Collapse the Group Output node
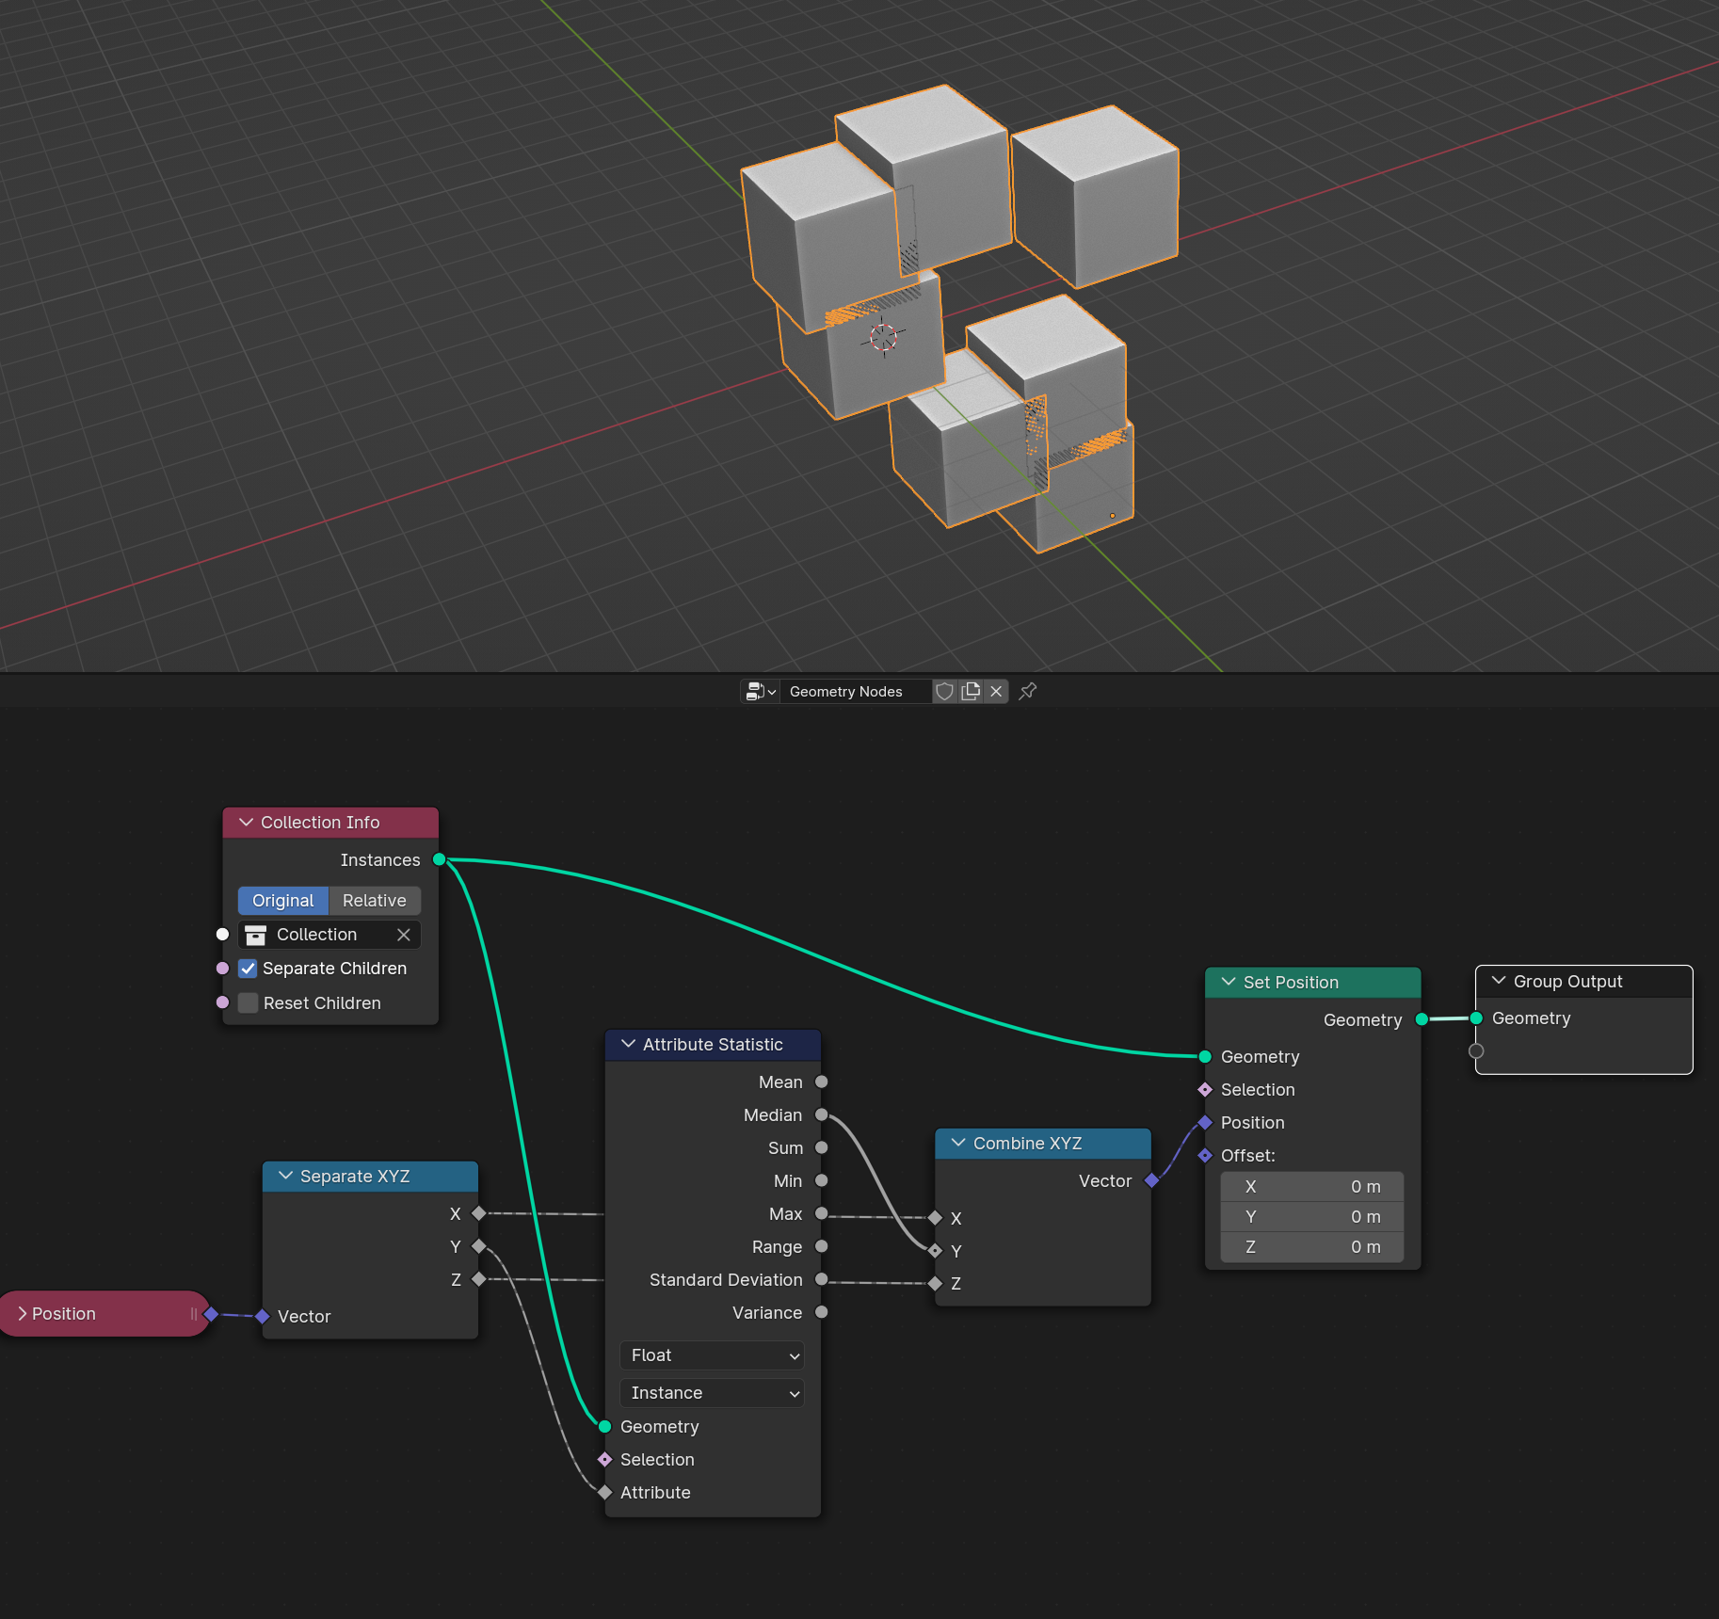1719x1619 pixels. point(1500,982)
